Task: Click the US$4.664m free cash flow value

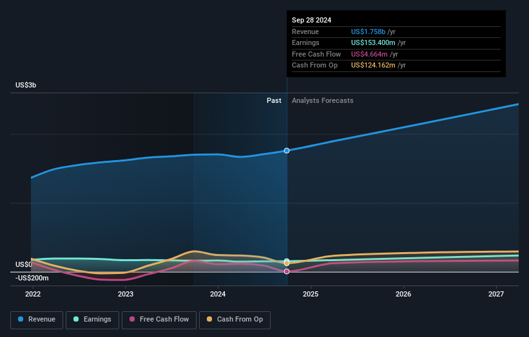Action: pyautogui.click(x=369, y=54)
